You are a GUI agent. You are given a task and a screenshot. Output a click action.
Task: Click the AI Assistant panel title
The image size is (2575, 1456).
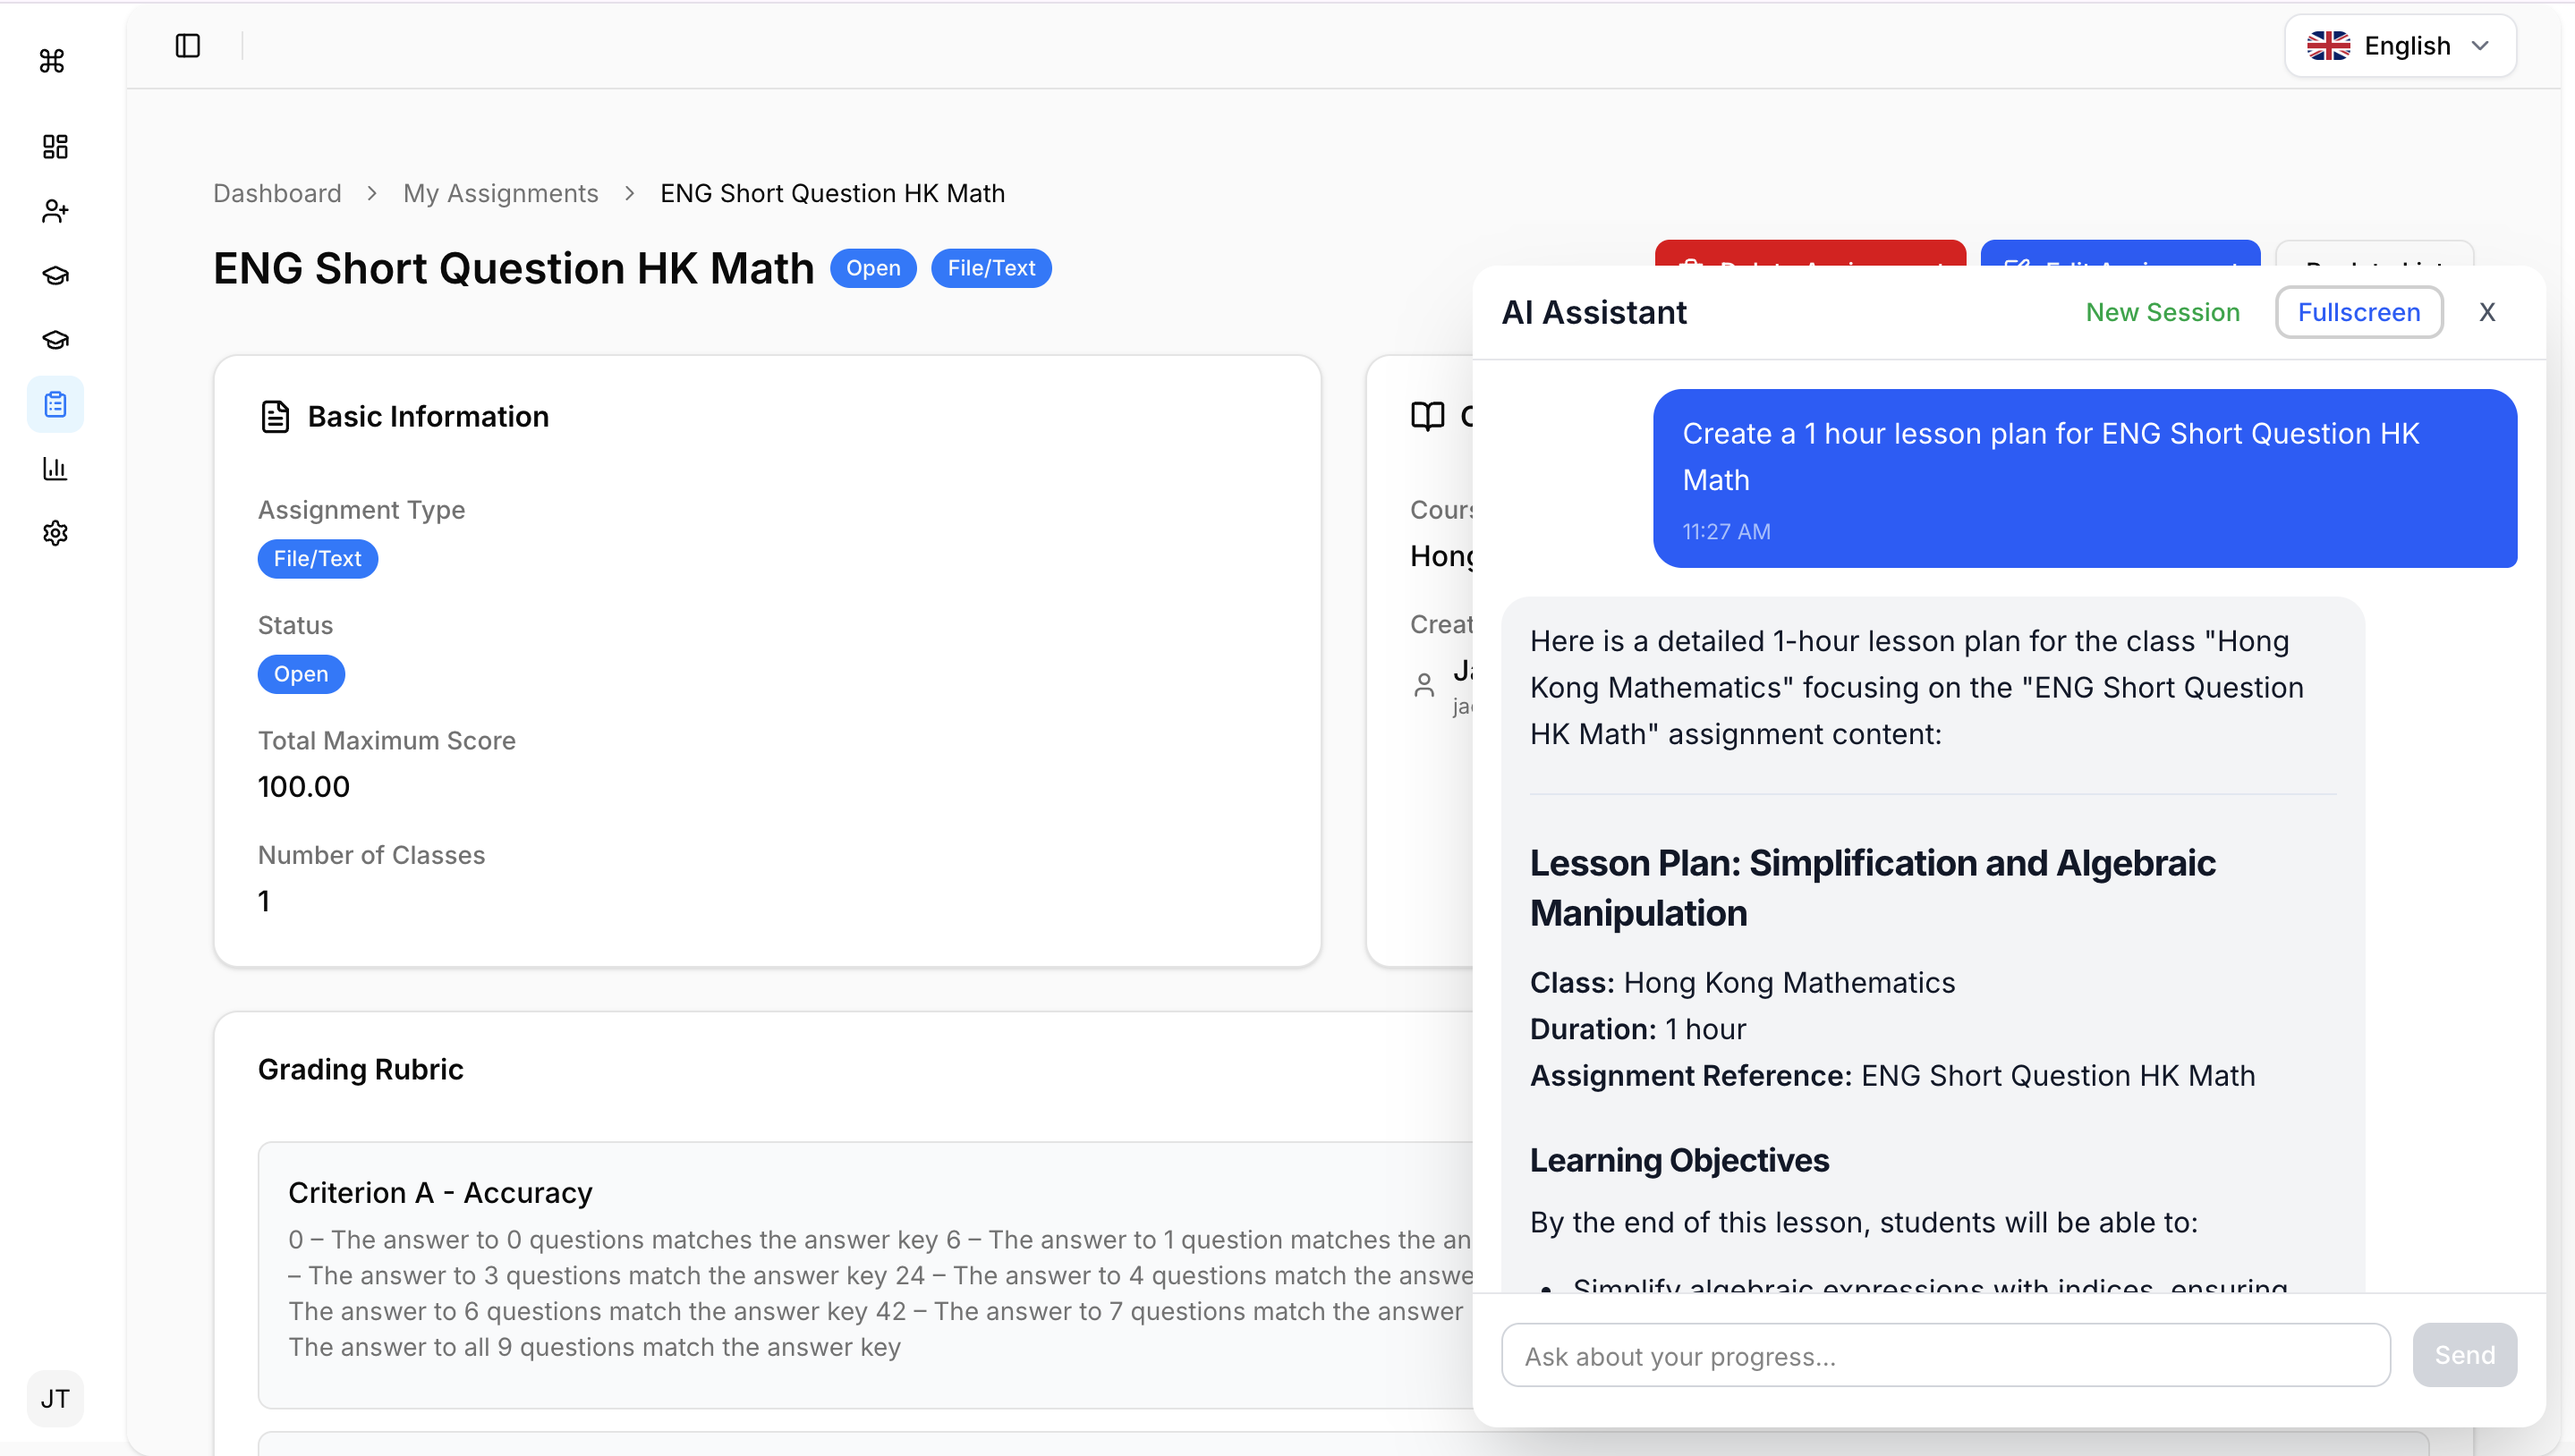[1593, 312]
